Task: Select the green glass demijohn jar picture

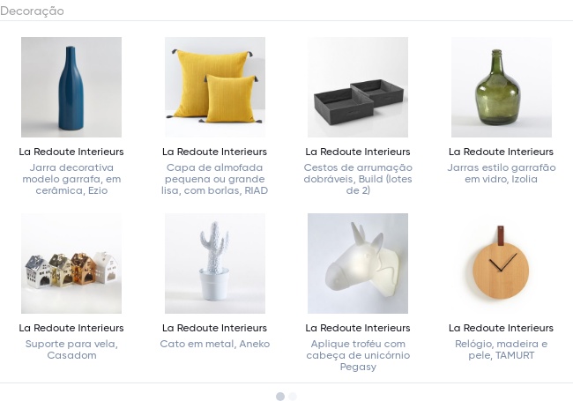Action: click(x=502, y=86)
